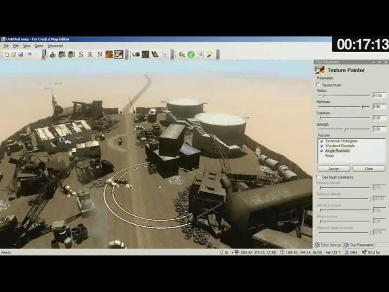Image resolution: width=389 pixels, height=292 pixels.
Task: Click the Radius value field
Action: [x=380, y=95]
